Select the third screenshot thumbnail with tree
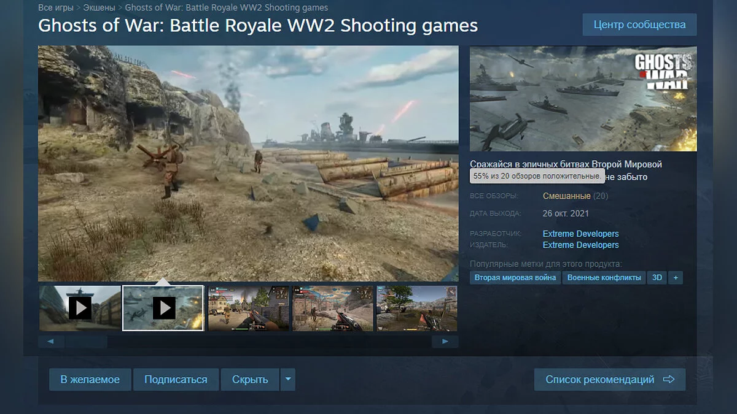This screenshot has width=737, height=414. [248, 308]
